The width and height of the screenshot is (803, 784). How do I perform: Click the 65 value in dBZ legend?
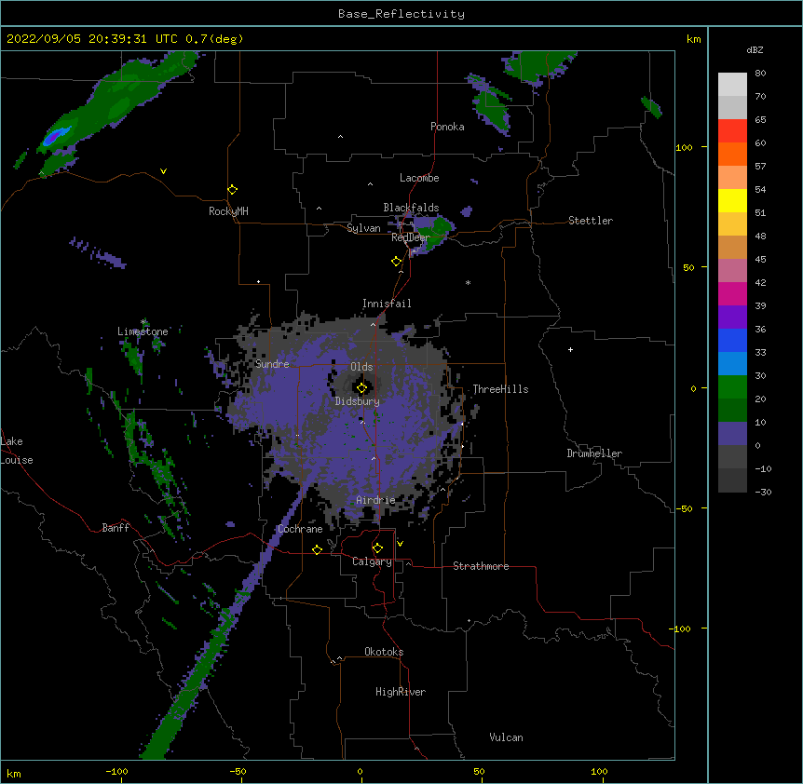[x=760, y=120]
